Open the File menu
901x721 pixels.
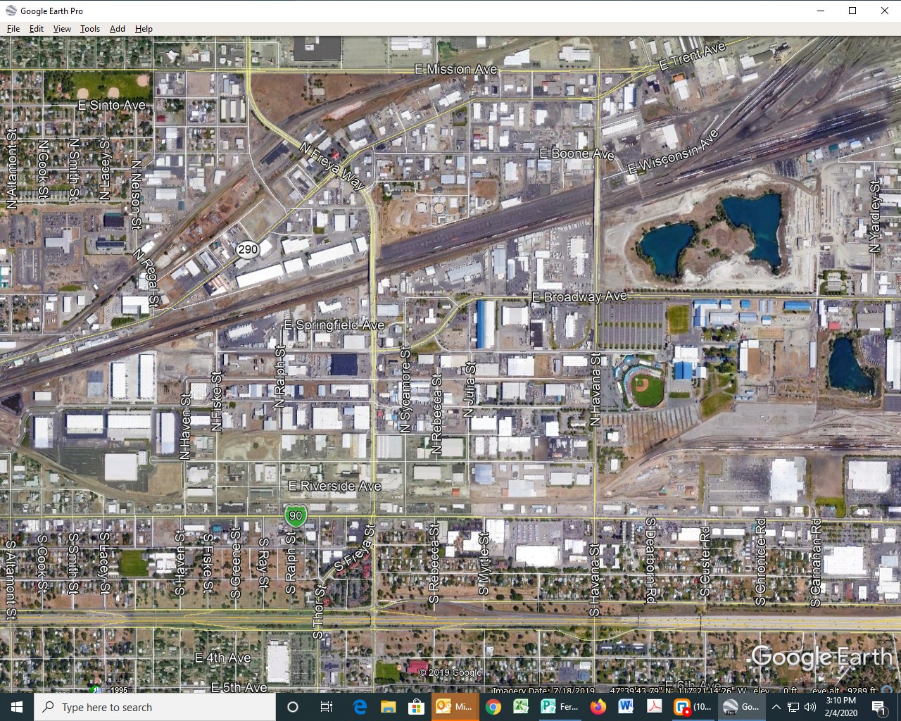pyautogui.click(x=13, y=29)
